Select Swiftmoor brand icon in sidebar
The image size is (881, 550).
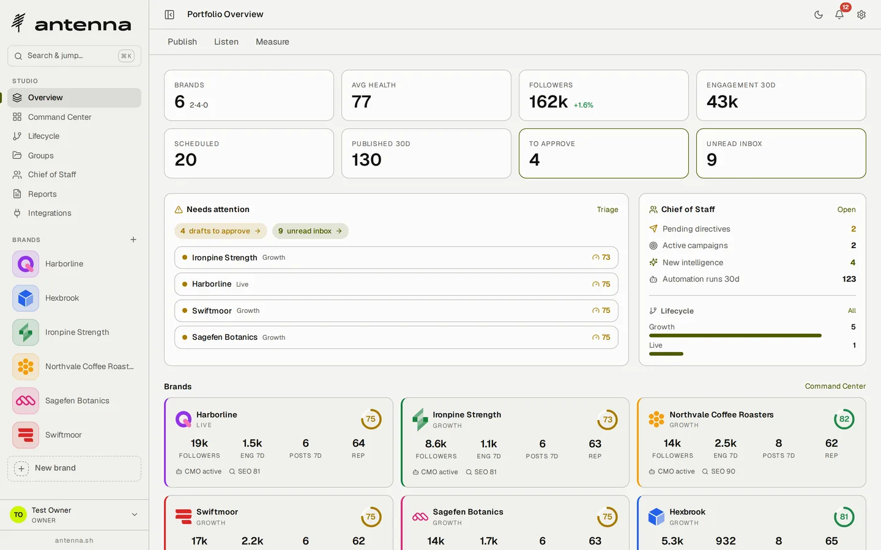point(26,435)
